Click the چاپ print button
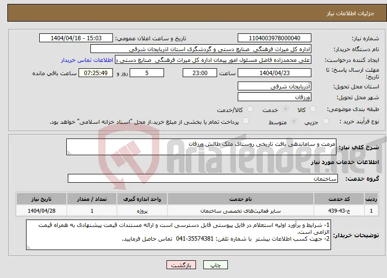Image resolution: width=387 pixels, height=278 pixels. [x=216, y=265]
